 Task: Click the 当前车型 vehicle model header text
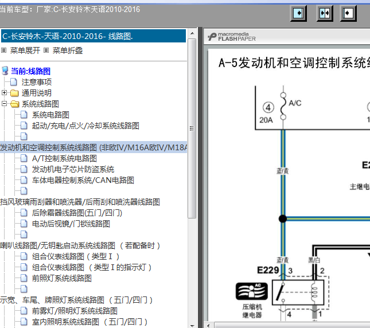pyautogui.click(x=70, y=9)
